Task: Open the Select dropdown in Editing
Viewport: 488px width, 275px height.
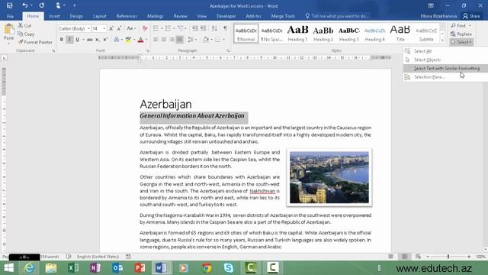Action: [462, 42]
